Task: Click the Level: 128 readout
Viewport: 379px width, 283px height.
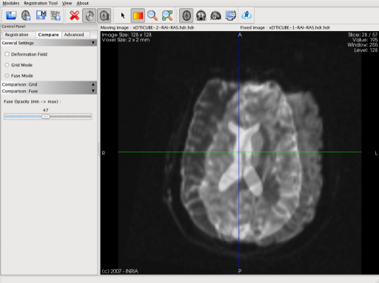Action: click(366, 50)
